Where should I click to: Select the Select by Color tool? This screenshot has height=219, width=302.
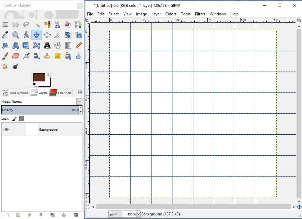point(47,24)
